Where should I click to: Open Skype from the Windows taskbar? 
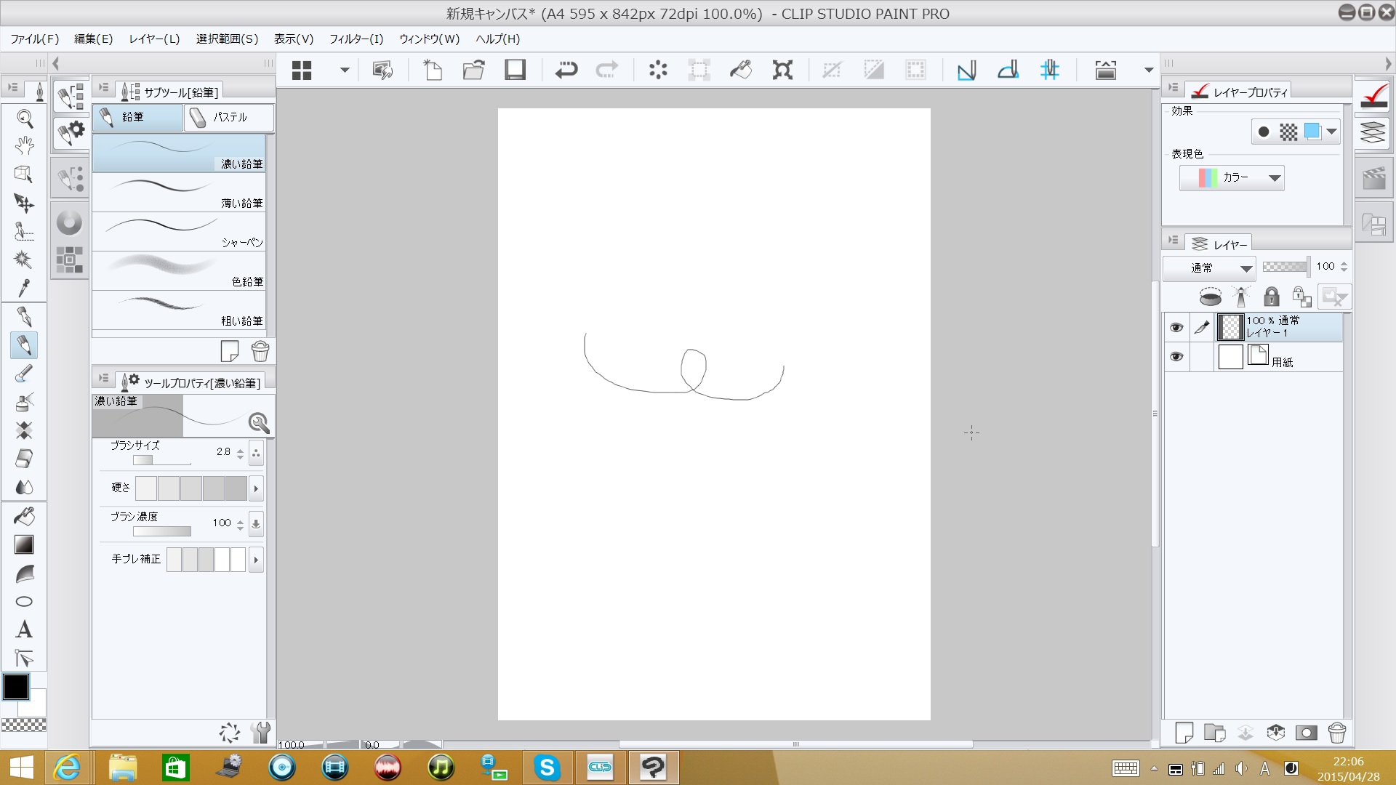click(x=547, y=768)
